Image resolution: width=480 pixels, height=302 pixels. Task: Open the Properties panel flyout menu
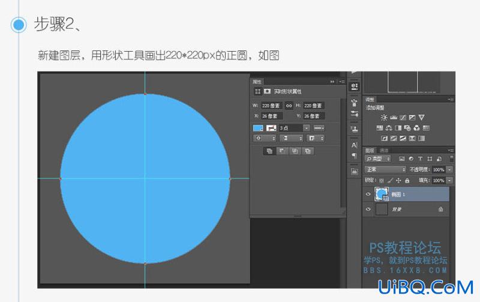pos(342,82)
